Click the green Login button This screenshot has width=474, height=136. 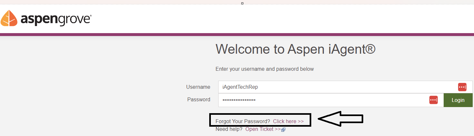(x=458, y=100)
